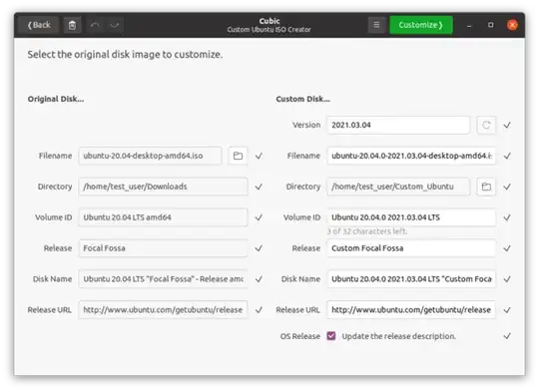The height and width of the screenshot is (391, 539).
Task: Click original Volume ID field
Action: [163, 217]
